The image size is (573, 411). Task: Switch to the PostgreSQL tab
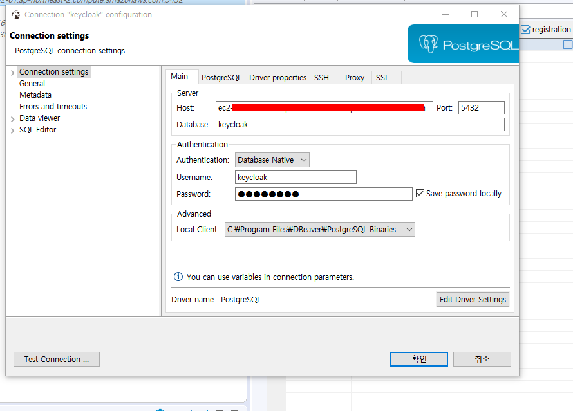221,78
